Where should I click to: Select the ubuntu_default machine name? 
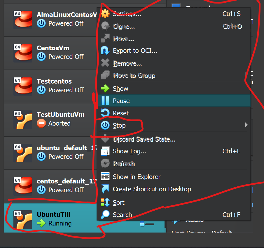(67, 148)
